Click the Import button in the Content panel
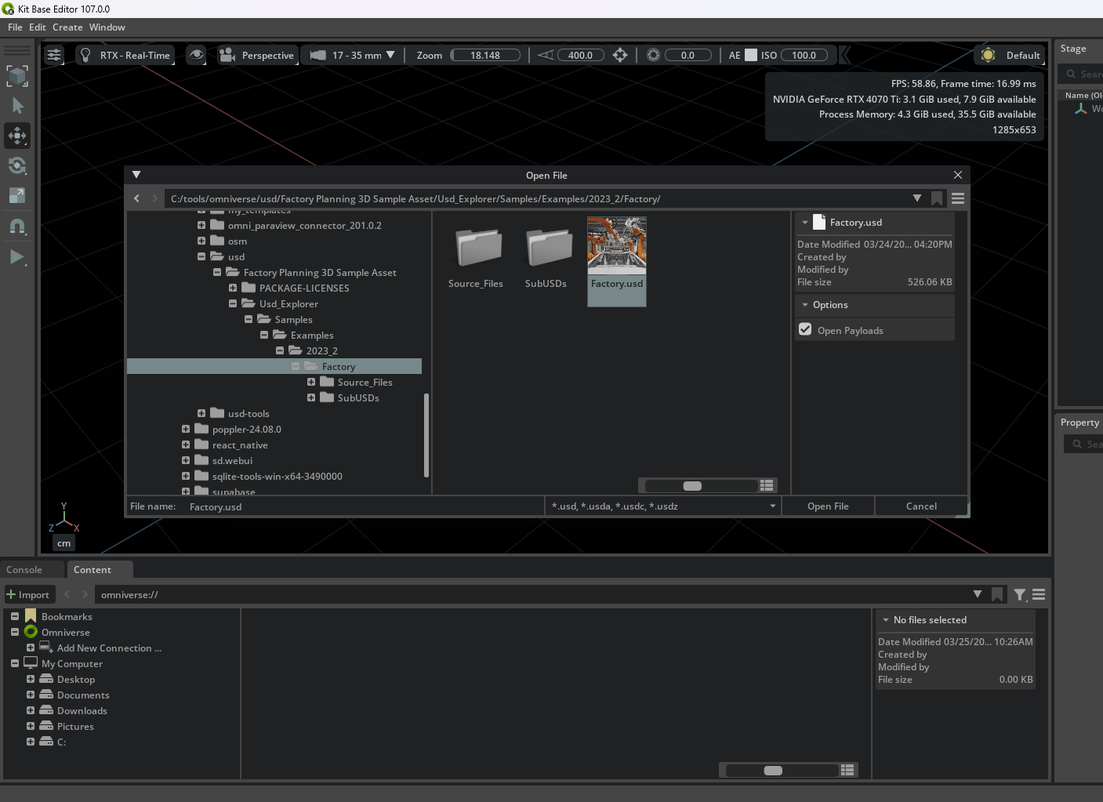 pos(29,594)
